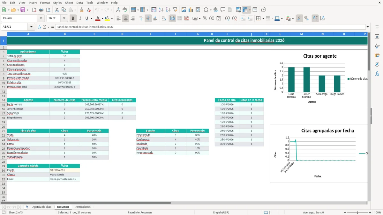Cut the selection with the scissors icon
The image size is (383, 215).
(57, 10)
